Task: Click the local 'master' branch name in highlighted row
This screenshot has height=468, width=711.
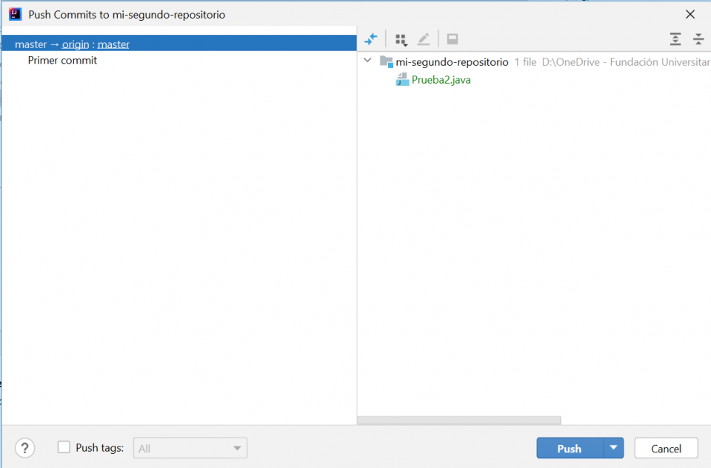Action: pos(31,44)
